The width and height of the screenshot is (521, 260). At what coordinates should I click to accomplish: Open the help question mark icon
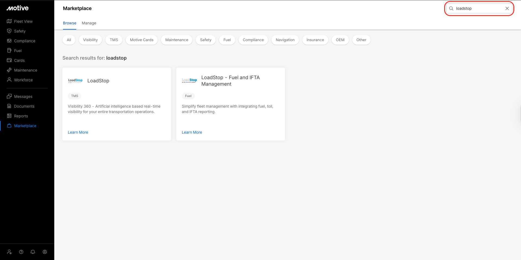tap(21, 252)
